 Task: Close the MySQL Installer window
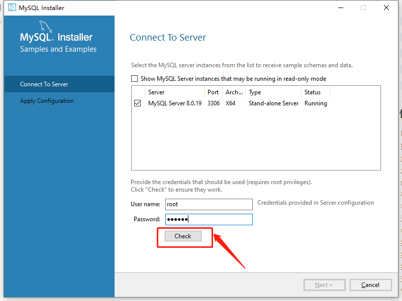coord(386,8)
